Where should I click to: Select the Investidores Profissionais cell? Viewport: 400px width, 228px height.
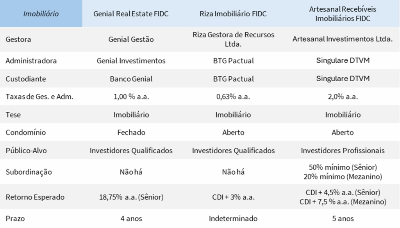[343, 151]
